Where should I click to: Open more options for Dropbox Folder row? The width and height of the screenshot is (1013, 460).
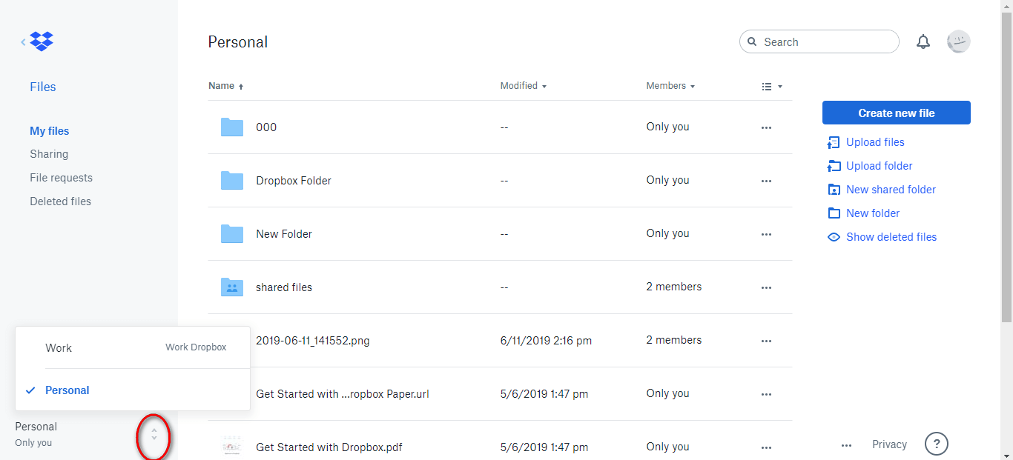tap(766, 181)
